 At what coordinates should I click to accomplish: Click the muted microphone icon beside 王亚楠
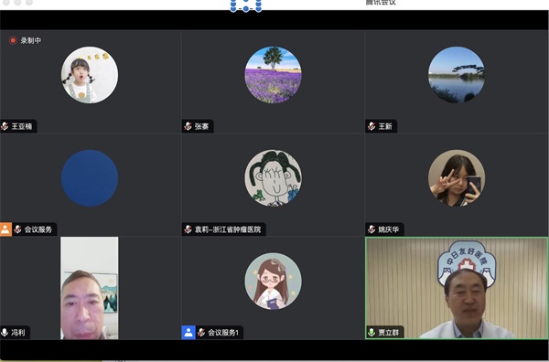[5, 126]
